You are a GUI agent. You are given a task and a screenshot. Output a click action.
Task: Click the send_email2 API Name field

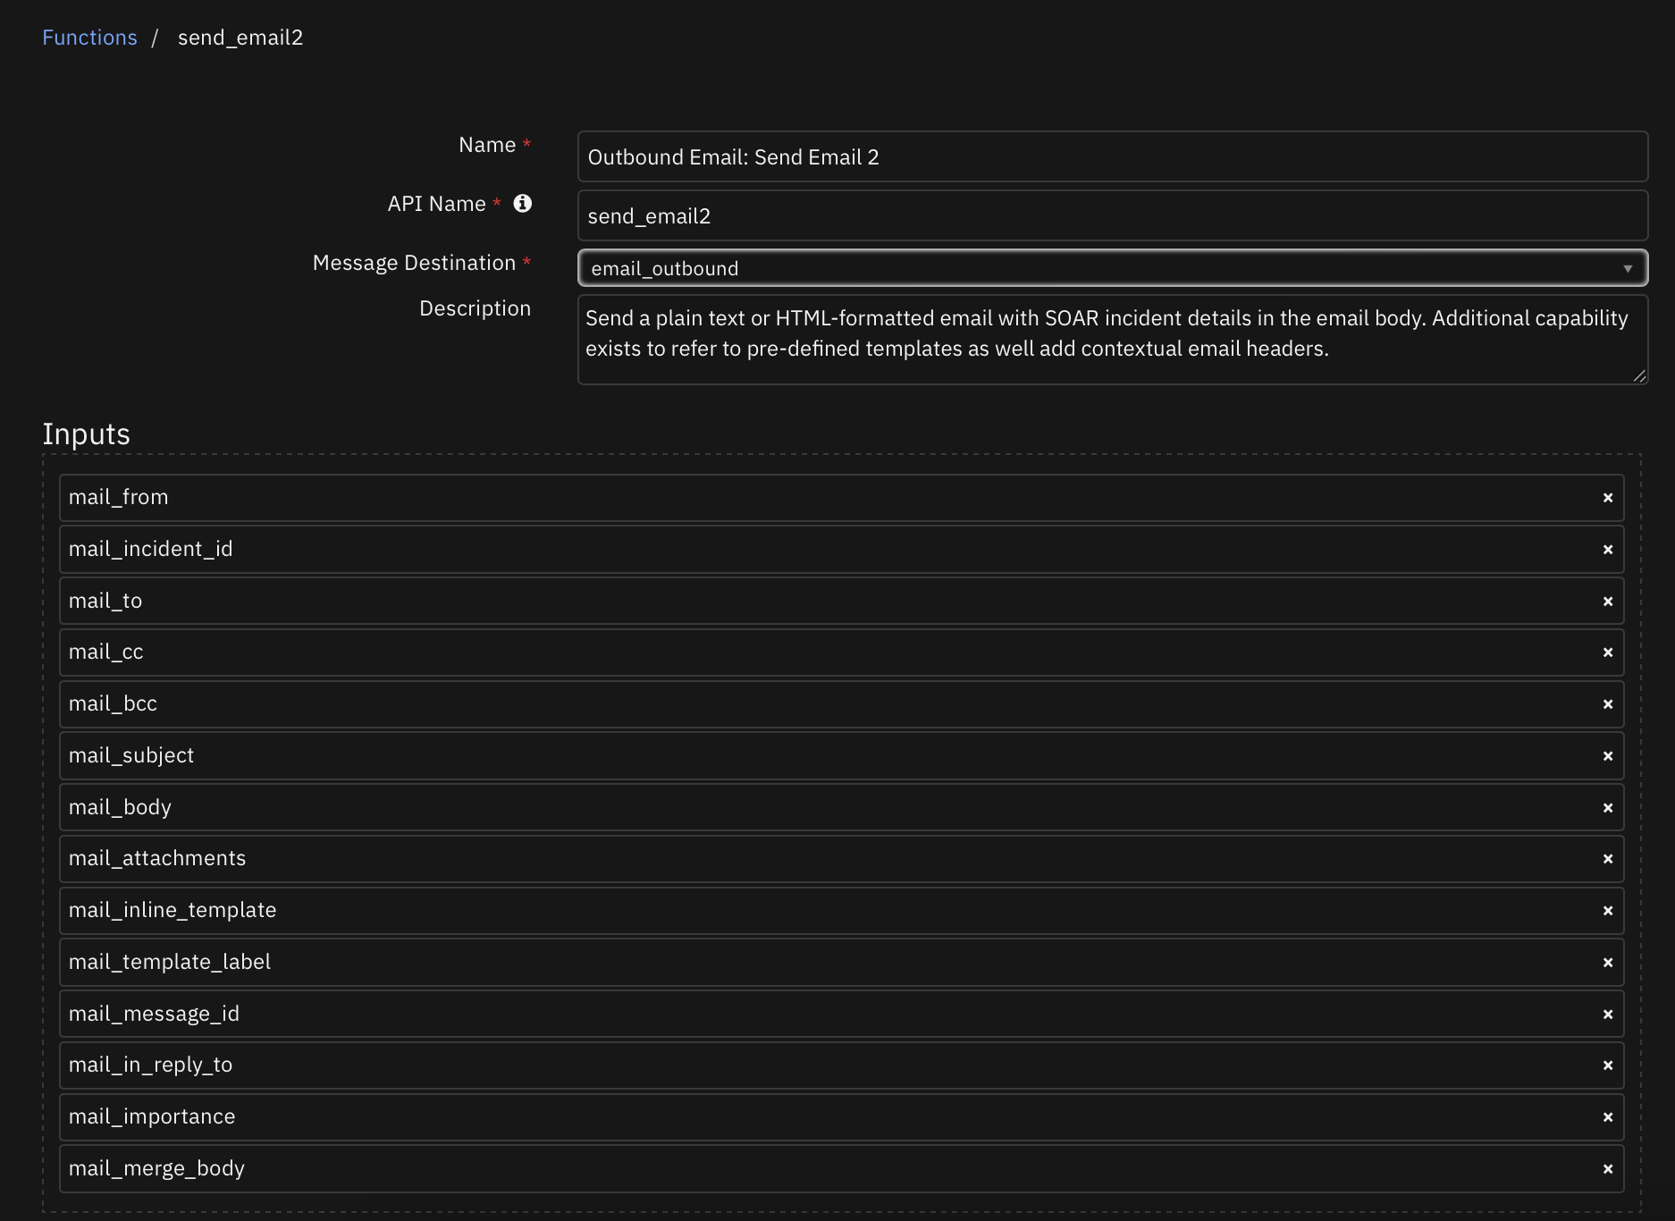[x=1113, y=215]
